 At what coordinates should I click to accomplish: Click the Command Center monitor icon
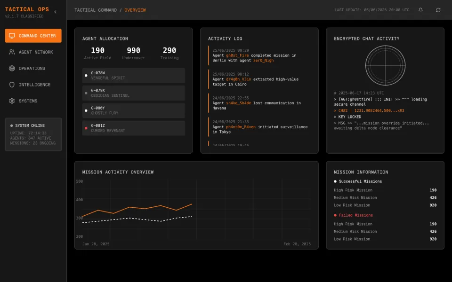coord(12,36)
